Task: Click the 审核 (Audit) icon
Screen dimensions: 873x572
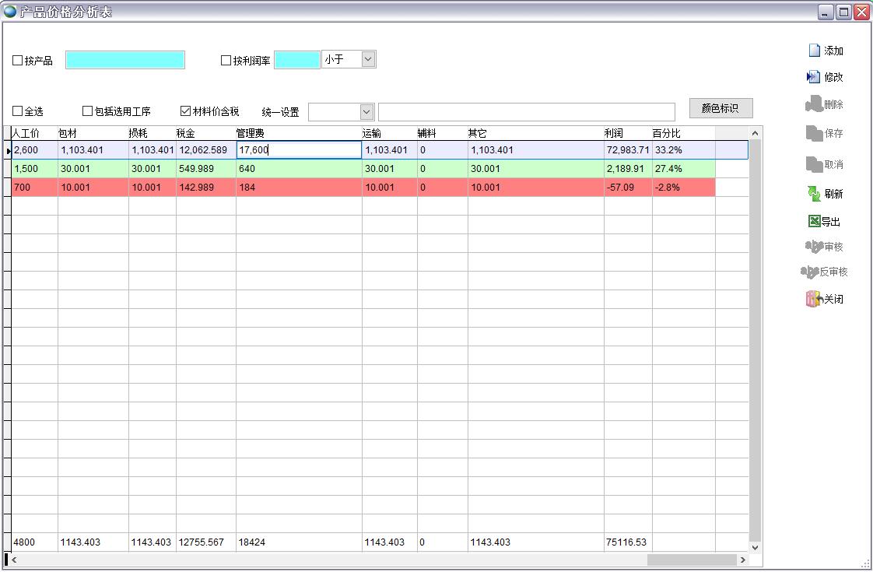Action: click(814, 247)
